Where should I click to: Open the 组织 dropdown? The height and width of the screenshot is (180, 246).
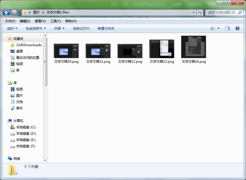click(12, 28)
